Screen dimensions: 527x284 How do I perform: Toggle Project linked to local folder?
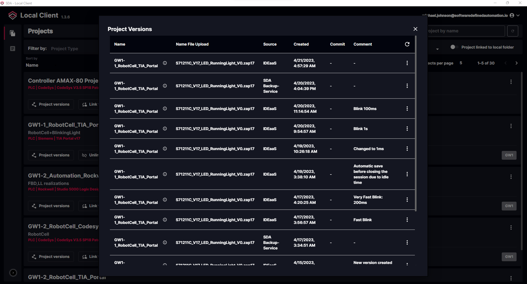click(454, 47)
